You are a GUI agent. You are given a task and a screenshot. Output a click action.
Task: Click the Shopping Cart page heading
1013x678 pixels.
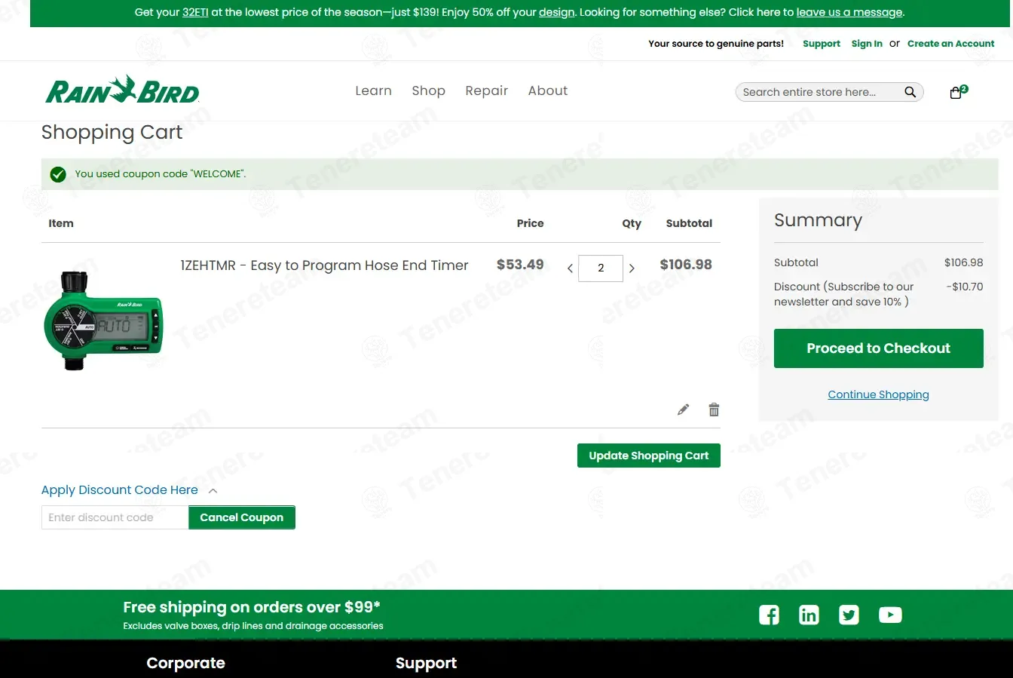(112, 132)
